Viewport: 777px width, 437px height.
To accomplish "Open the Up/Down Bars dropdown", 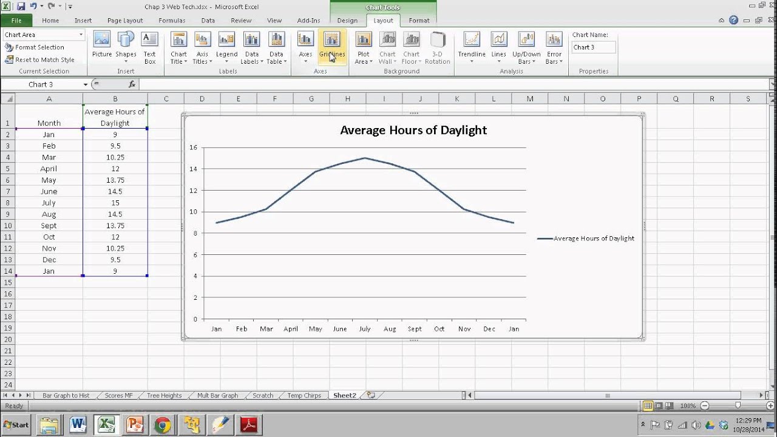I will tap(526, 48).
